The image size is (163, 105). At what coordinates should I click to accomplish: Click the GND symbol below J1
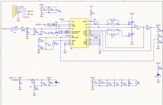18,20
